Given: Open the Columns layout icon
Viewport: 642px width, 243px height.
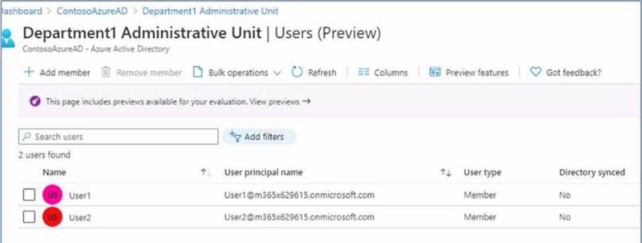Looking at the screenshot, I should click(x=364, y=72).
